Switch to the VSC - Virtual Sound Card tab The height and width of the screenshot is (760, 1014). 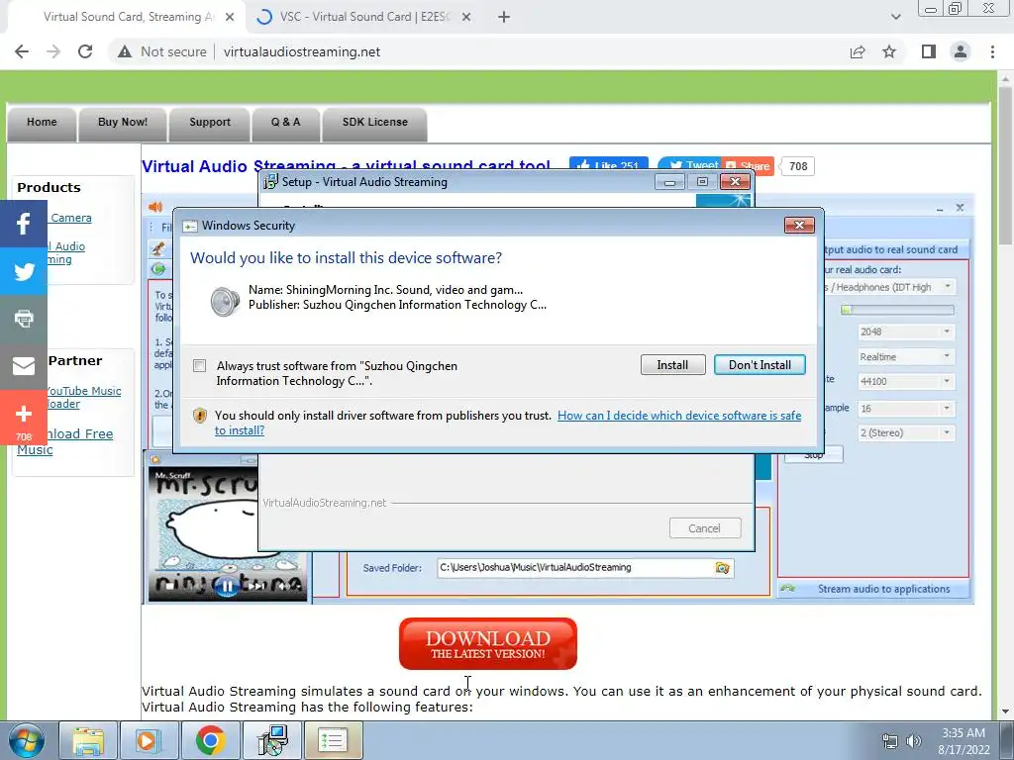(365, 17)
